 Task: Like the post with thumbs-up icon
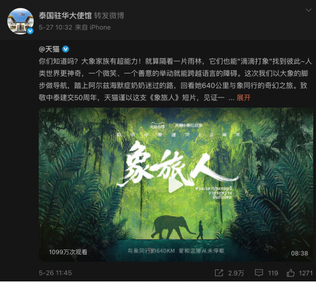click(290, 273)
